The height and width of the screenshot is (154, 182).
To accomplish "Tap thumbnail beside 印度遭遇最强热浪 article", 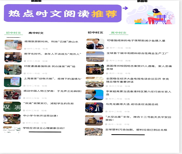I will [x=13, y=69].
